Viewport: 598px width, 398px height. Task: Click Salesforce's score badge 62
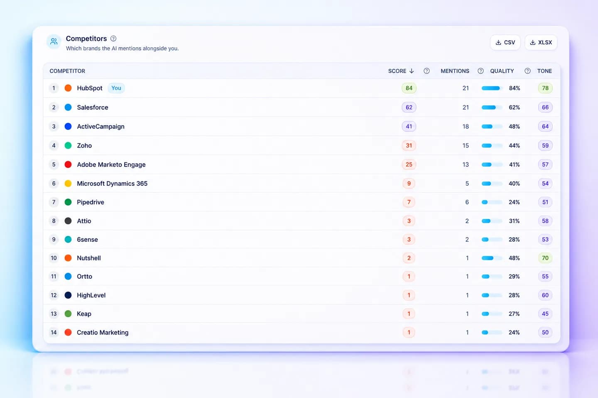[409, 107]
